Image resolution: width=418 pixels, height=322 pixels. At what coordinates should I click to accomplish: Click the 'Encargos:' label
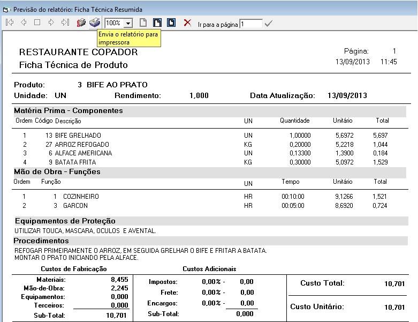pos(162,303)
